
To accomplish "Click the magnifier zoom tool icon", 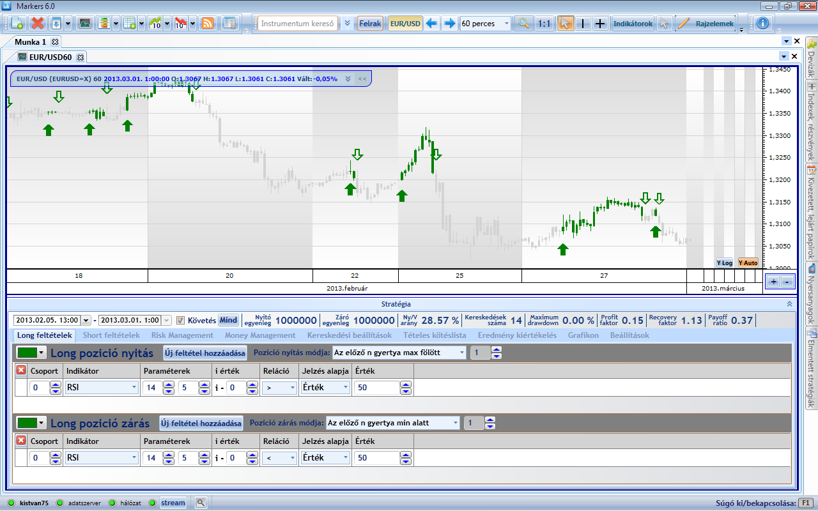I will point(524,24).
